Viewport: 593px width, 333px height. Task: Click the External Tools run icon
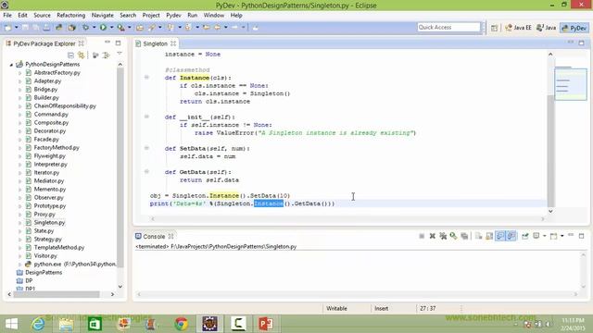coord(120,28)
